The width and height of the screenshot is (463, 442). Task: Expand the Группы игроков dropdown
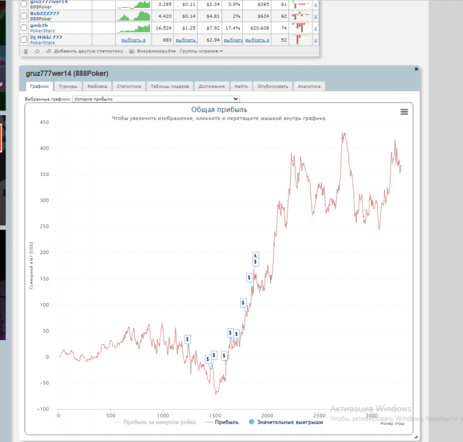[201, 51]
